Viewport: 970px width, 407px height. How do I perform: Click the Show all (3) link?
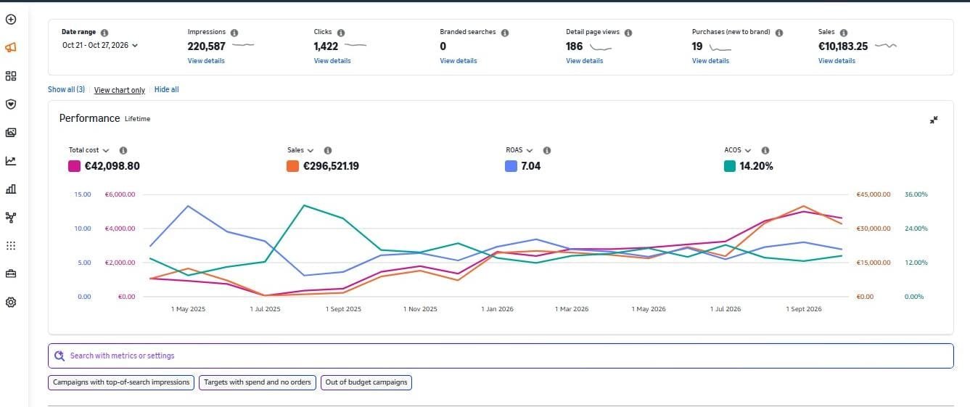pyautogui.click(x=66, y=90)
